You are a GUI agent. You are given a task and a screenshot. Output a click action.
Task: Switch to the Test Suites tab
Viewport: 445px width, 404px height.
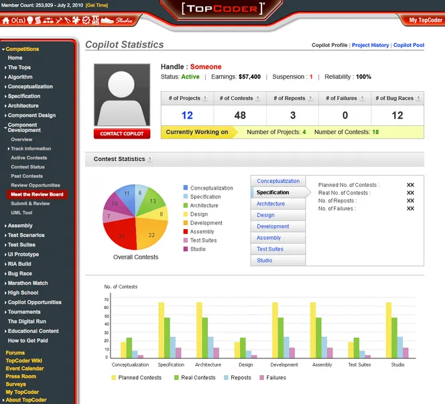point(270,249)
